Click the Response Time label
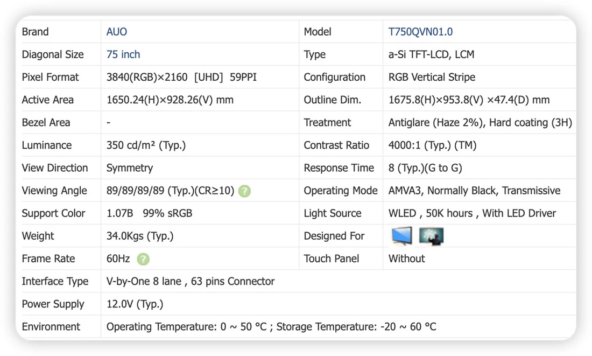592x356 pixels. 339,168
